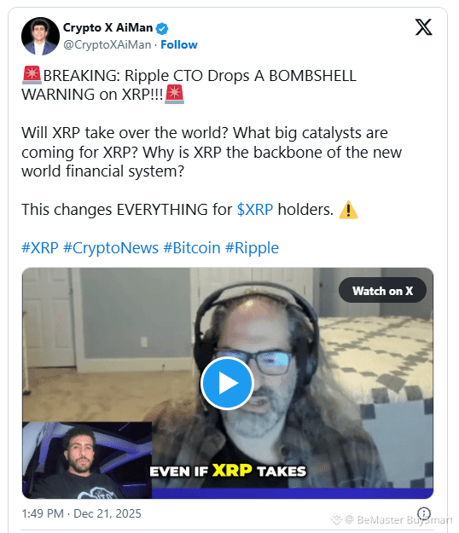This screenshot has width=459, height=533.
Task: Click the X logo icon
Action: pyautogui.click(x=423, y=27)
